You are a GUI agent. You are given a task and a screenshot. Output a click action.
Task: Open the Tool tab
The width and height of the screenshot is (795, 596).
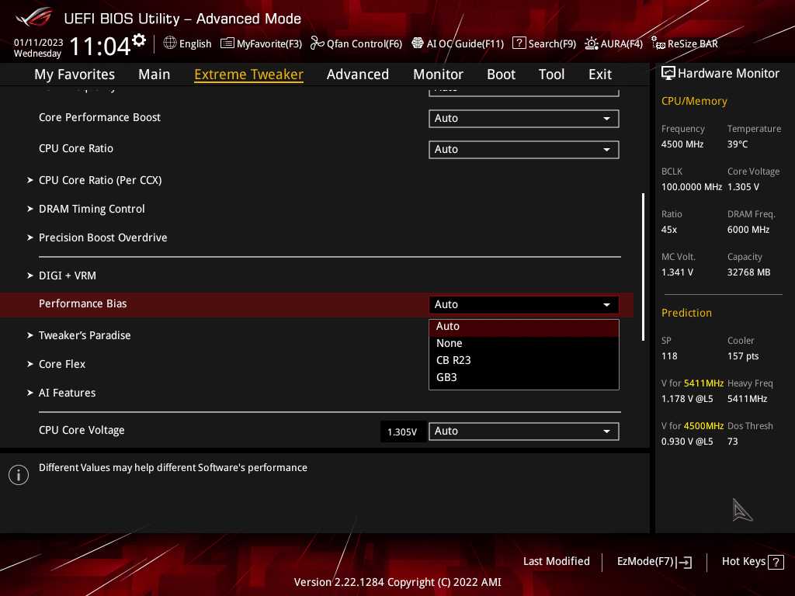tap(552, 74)
